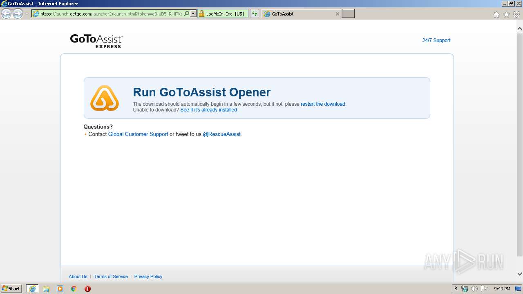This screenshot has height=294, width=523.
Task: Expand the address bar autocomplete dropdown
Action: (193, 14)
